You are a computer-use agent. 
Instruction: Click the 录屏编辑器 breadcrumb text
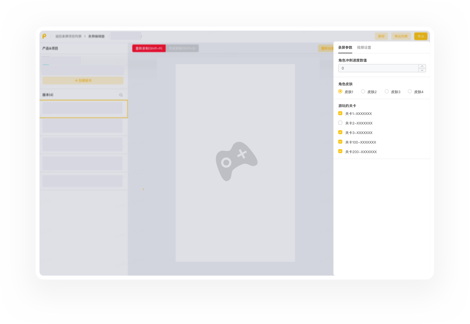96,36
